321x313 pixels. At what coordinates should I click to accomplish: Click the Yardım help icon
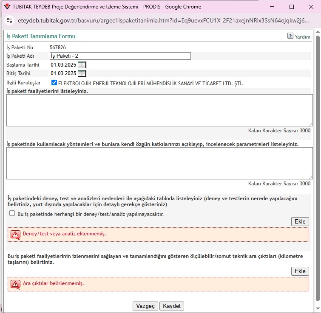(x=290, y=36)
